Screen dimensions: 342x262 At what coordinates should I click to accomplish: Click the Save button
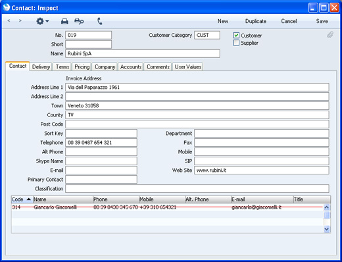pyautogui.click(x=322, y=21)
